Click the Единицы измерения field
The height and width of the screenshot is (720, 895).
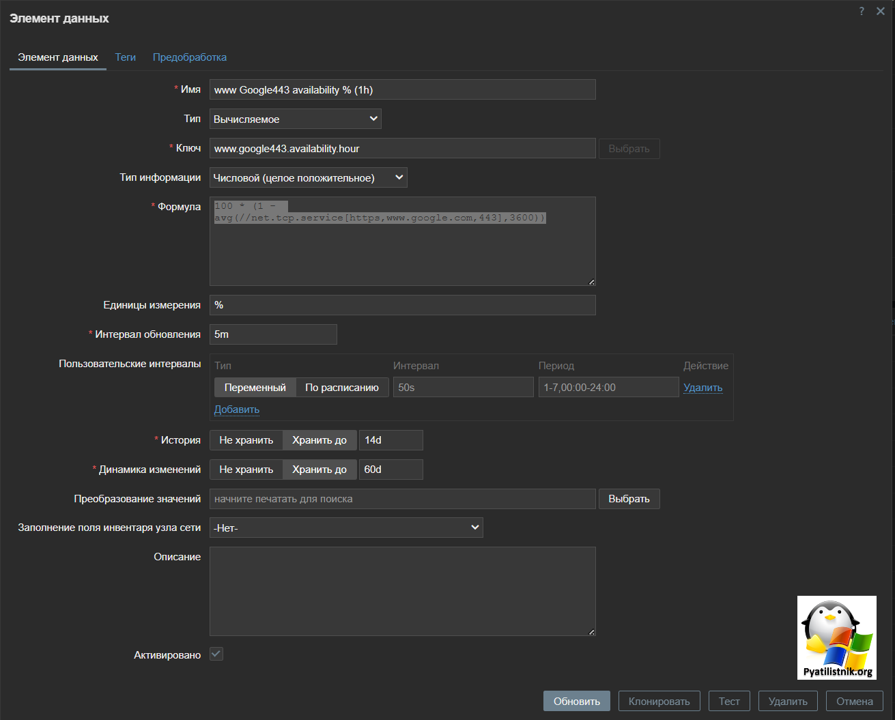403,305
